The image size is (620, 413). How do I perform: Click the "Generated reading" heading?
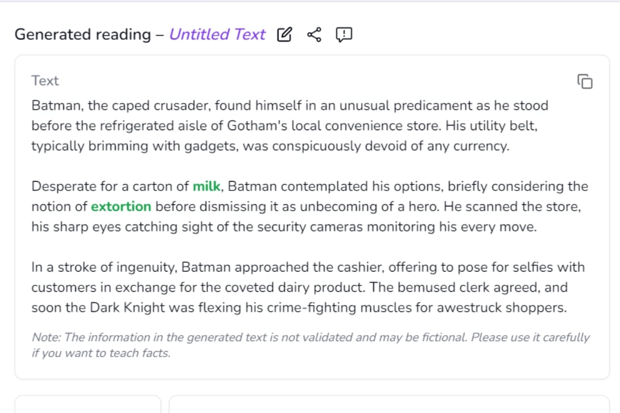pos(82,35)
